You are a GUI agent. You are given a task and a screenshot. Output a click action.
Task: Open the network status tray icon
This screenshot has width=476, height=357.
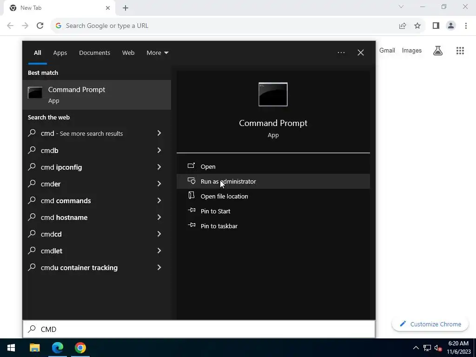pos(427,348)
